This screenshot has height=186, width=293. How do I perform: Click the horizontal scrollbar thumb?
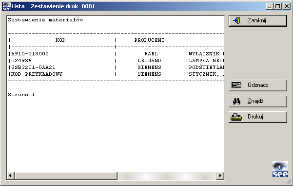[x=66, y=176]
